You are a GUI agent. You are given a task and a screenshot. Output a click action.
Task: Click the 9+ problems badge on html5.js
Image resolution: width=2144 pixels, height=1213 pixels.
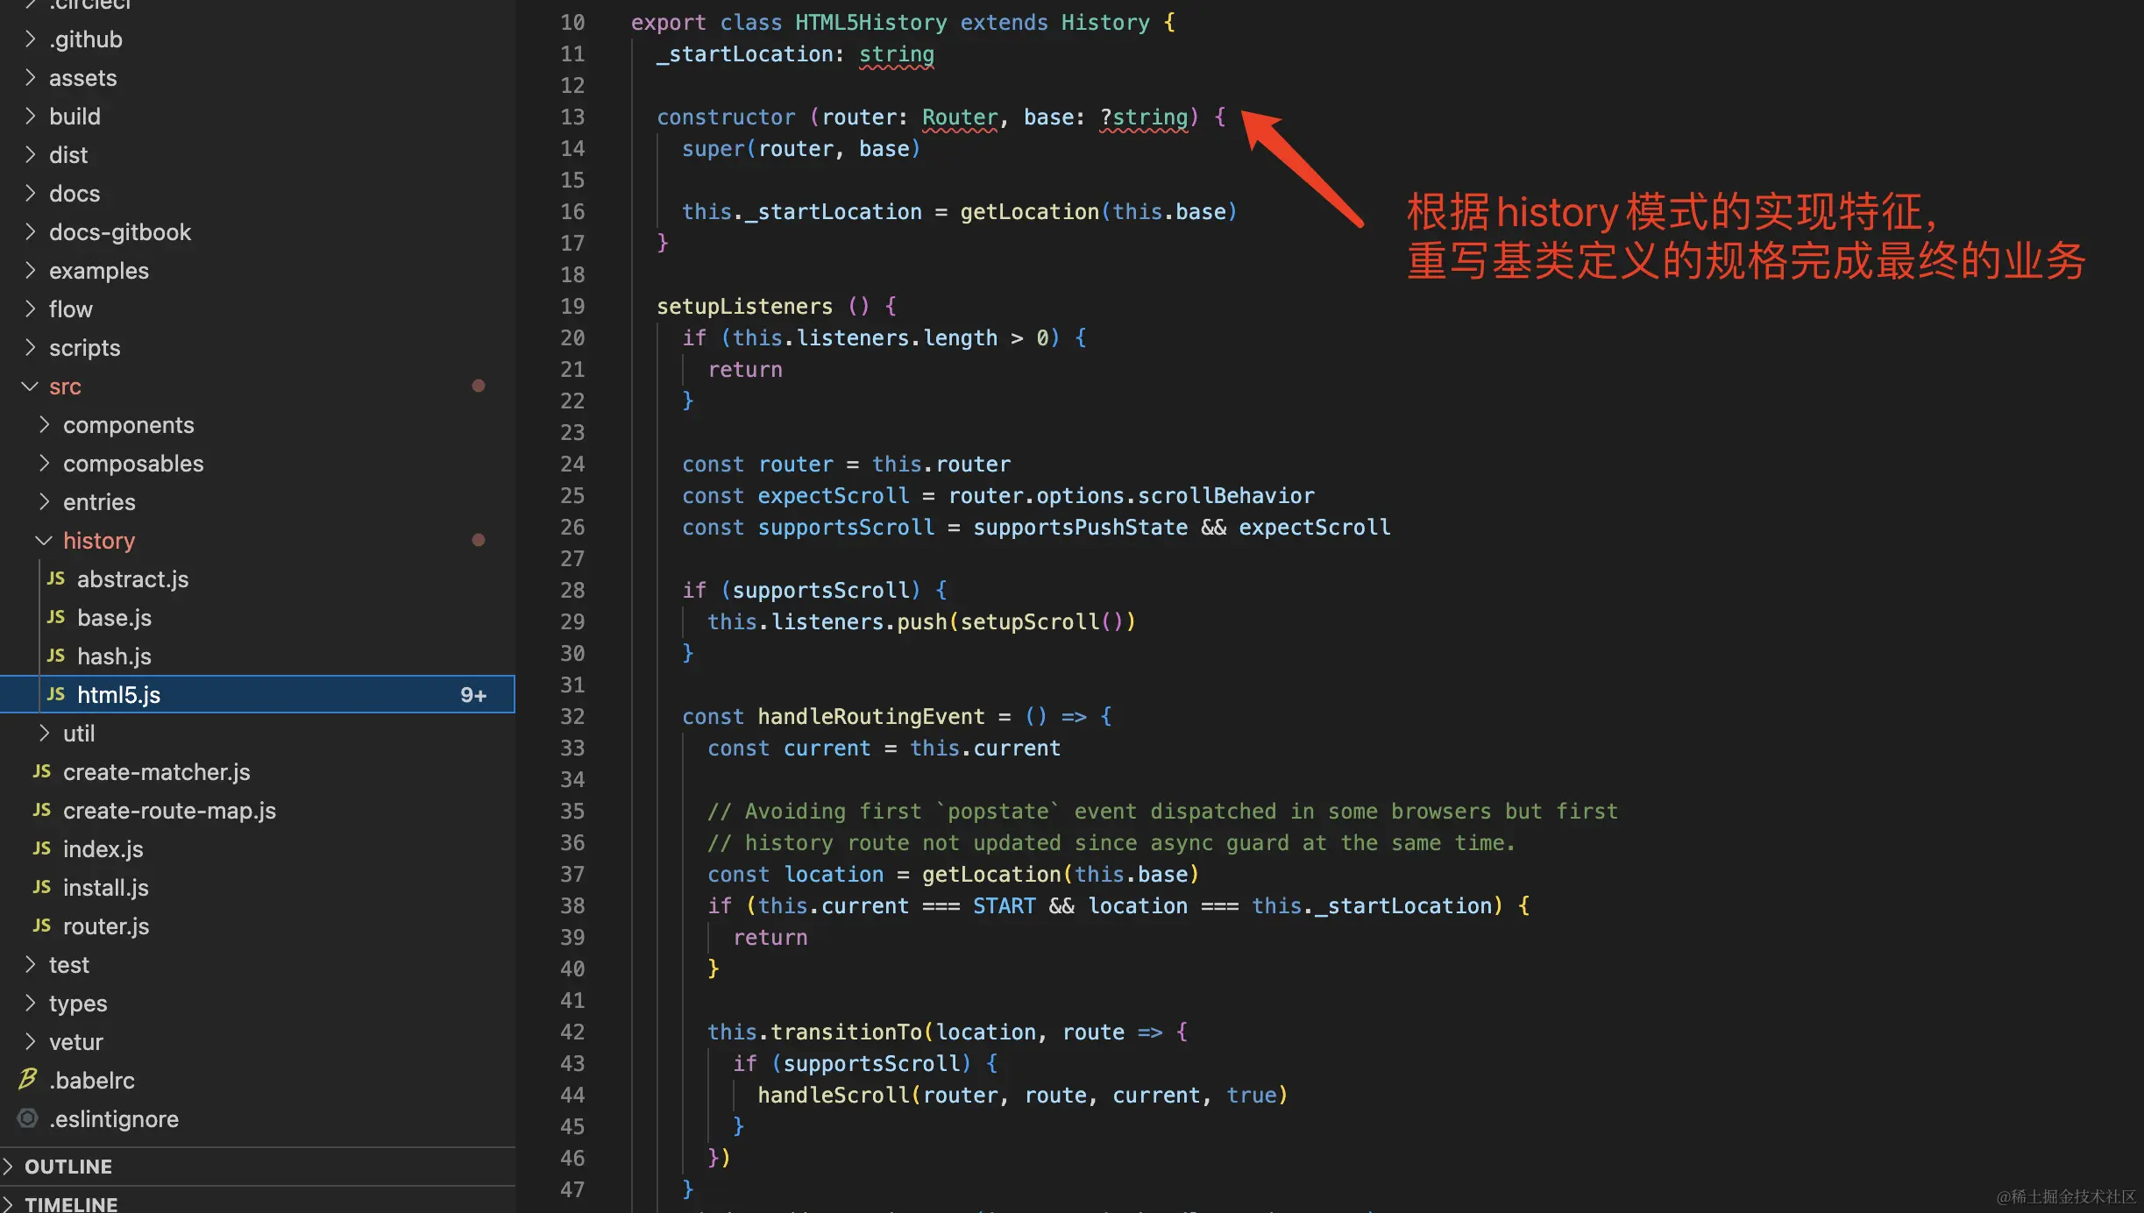472,695
